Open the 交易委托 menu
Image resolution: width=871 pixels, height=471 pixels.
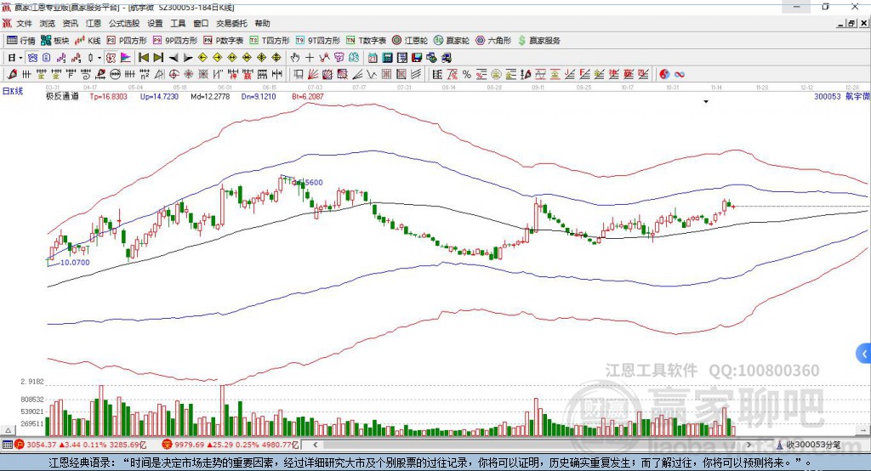coord(231,23)
